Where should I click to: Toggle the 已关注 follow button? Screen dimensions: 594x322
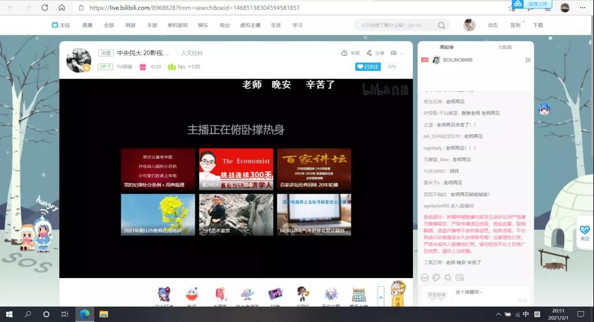(x=368, y=67)
